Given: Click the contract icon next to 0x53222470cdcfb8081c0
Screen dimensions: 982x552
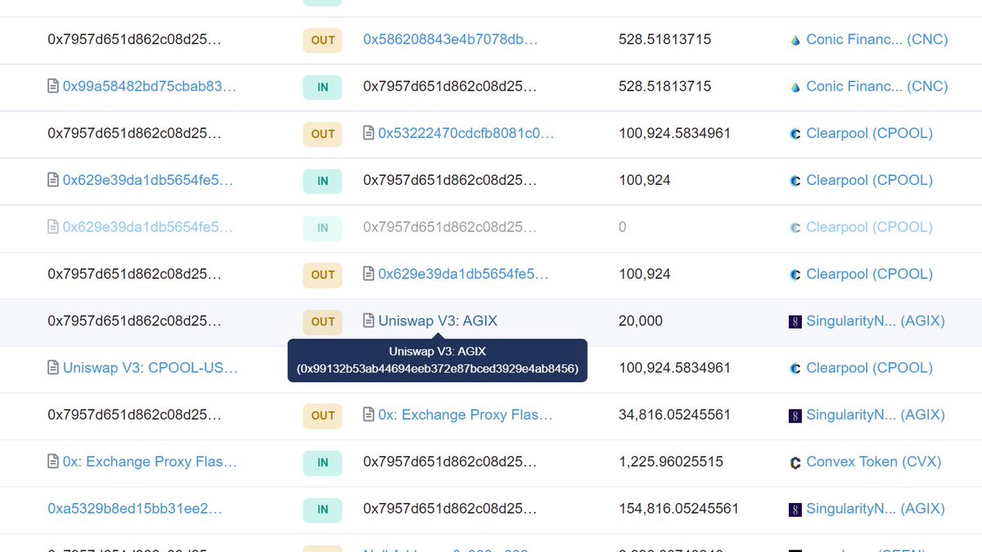Looking at the screenshot, I should coord(368,133).
